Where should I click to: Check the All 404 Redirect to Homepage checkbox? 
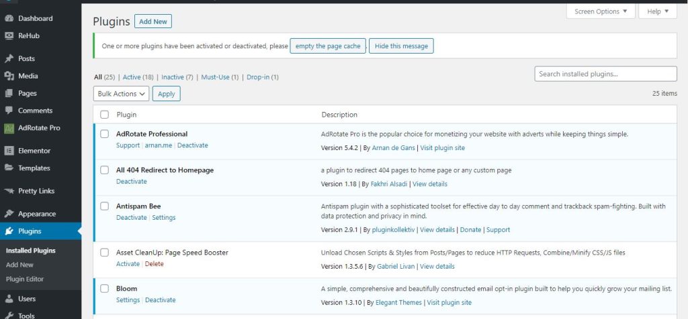coord(104,170)
